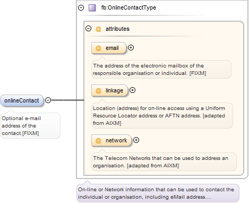The height and width of the screenshot is (204, 249).
Task: Expand the email attribute details
Action: [131, 48]
